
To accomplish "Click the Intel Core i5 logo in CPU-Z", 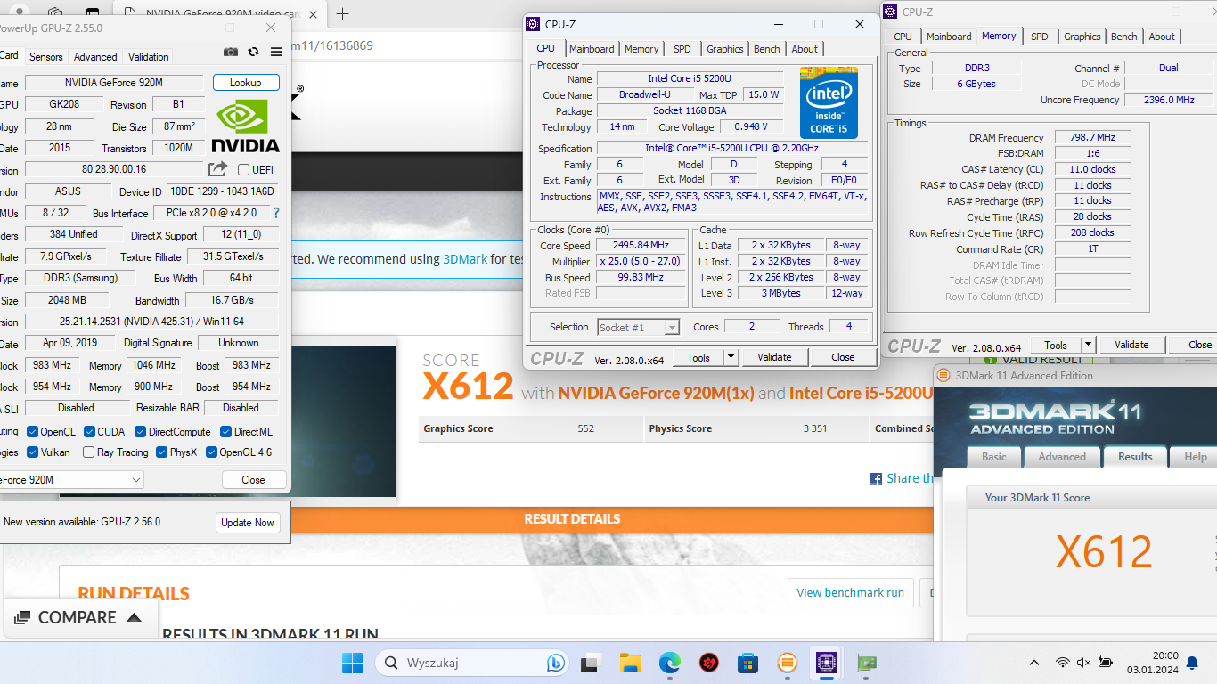I will 828,103.
